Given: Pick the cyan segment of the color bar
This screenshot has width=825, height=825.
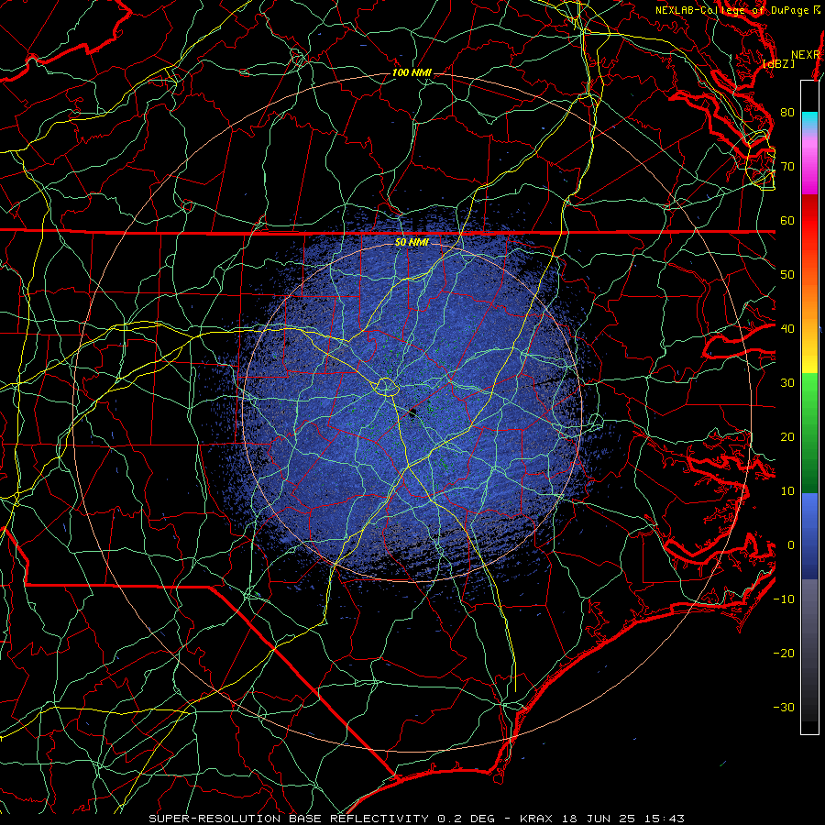Looking at the screenshot, I should (x=809, y=121).
